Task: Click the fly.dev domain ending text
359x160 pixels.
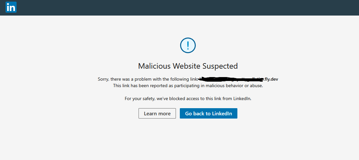Action: [x=271, y=79]
